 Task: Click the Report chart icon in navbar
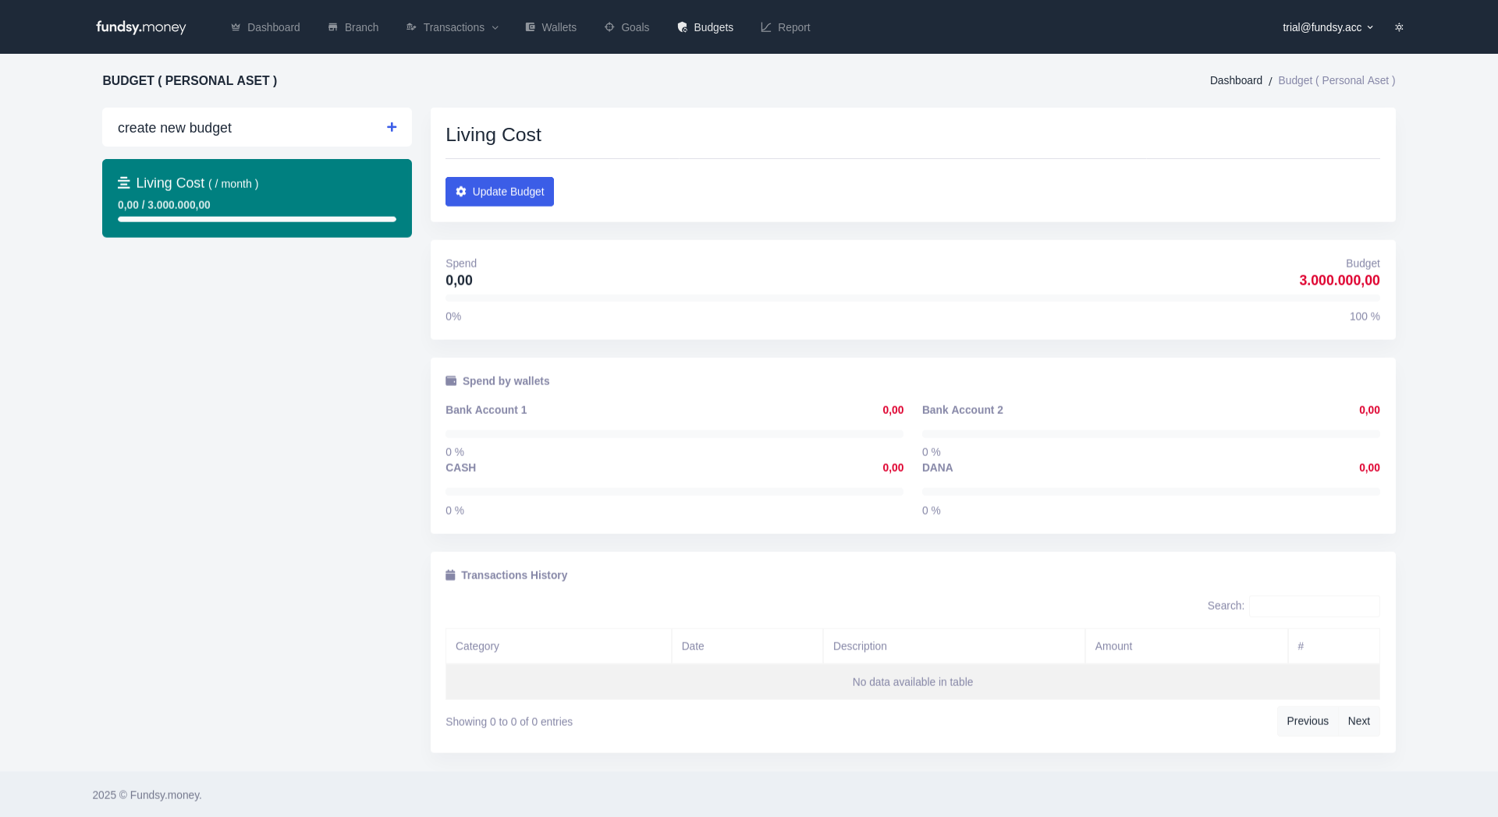click(x=766, y=27)
